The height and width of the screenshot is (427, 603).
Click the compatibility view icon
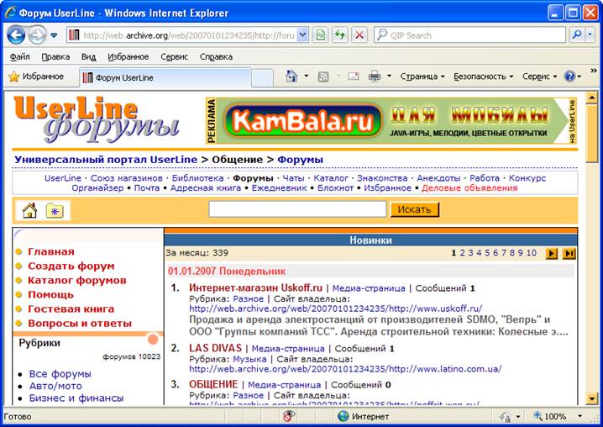(320, 35)
